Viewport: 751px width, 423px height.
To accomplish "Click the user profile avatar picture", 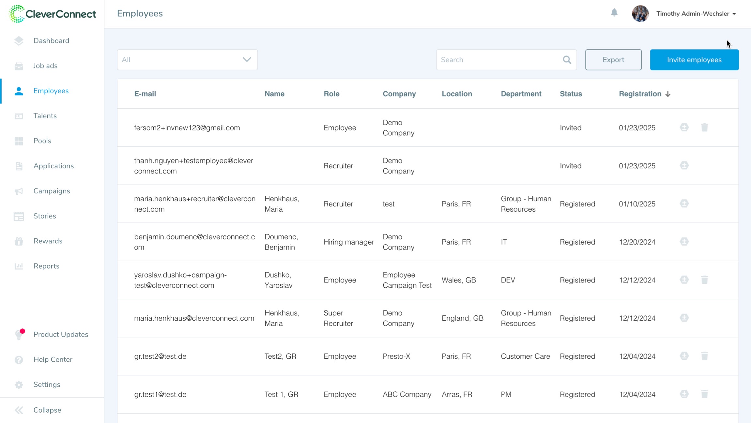I will pyautogui.click(x=640, y=14).
